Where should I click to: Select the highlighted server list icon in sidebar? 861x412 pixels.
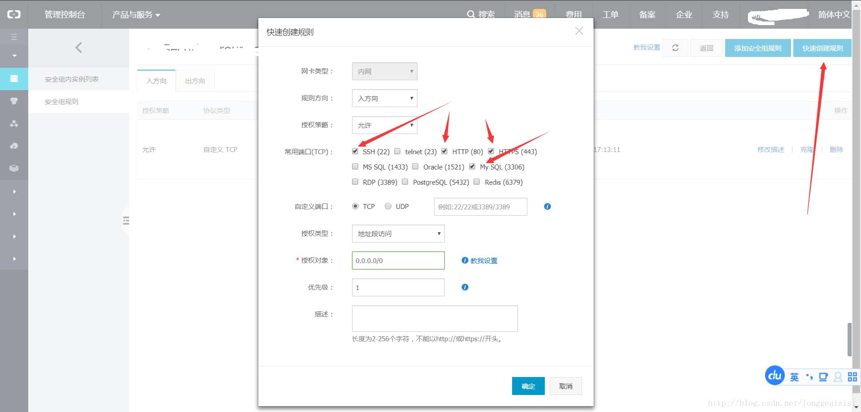point(14,78)
